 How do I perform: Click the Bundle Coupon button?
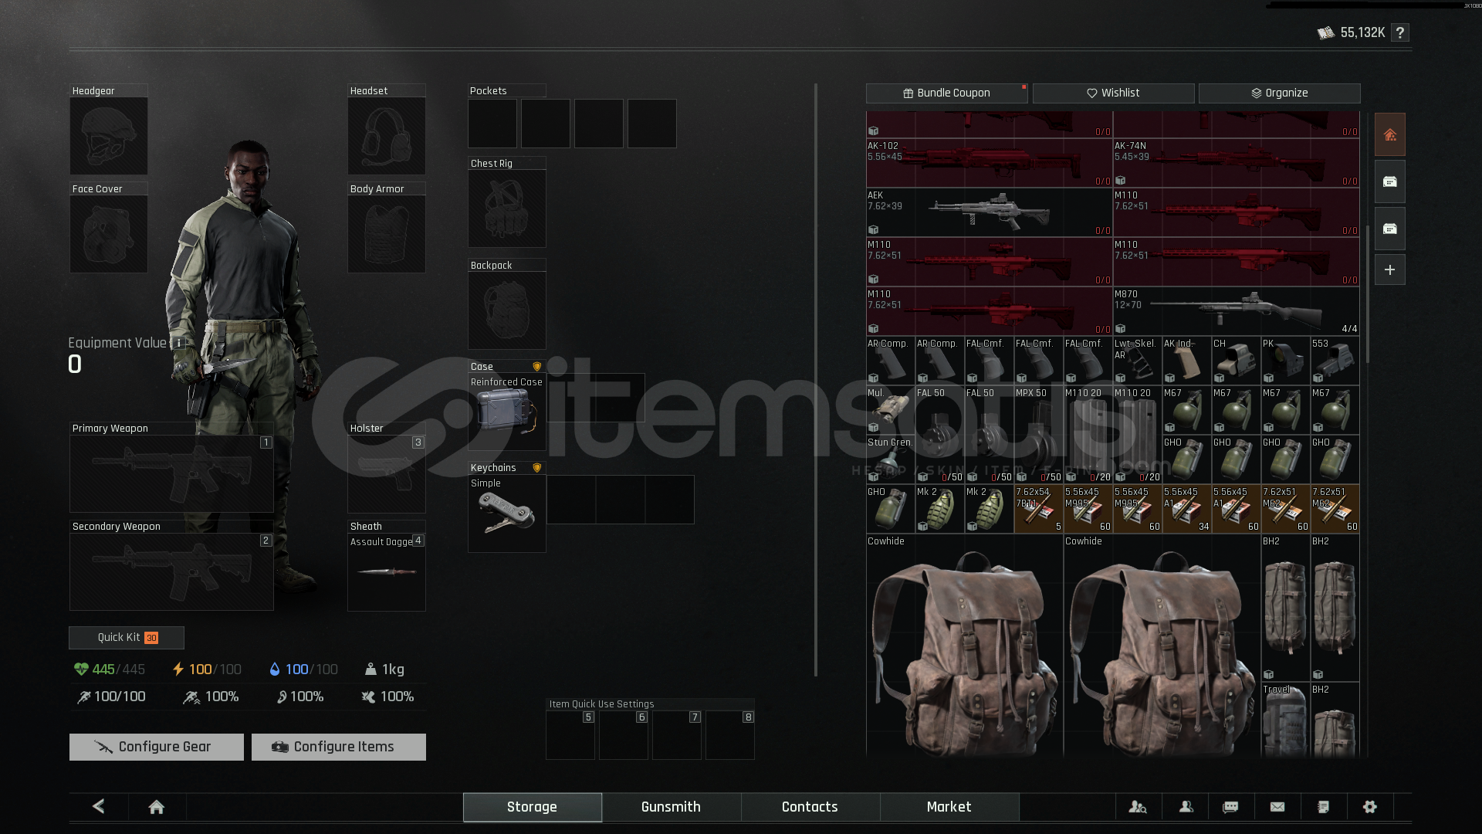coord(946,93)
